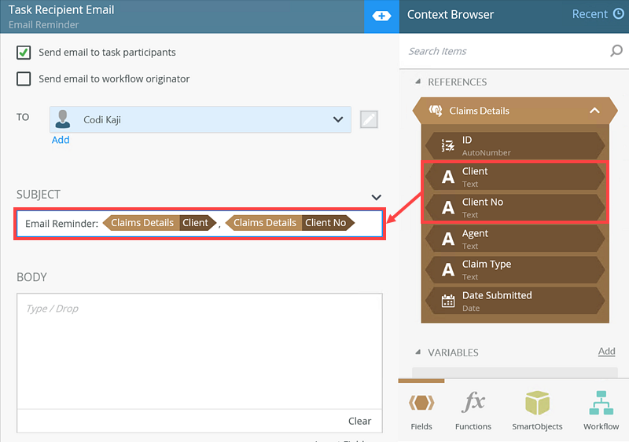Click the Recent clock icon
This screenshot has height=442, width=629.
coord(619,14)
